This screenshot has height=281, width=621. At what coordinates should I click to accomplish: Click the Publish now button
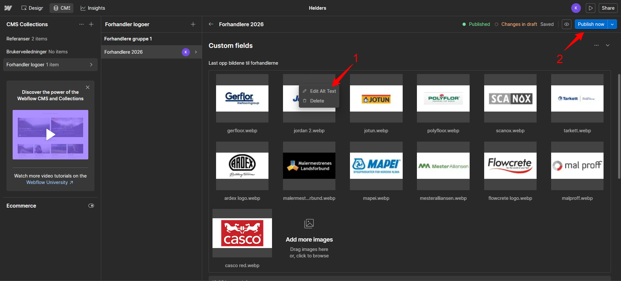591,24
